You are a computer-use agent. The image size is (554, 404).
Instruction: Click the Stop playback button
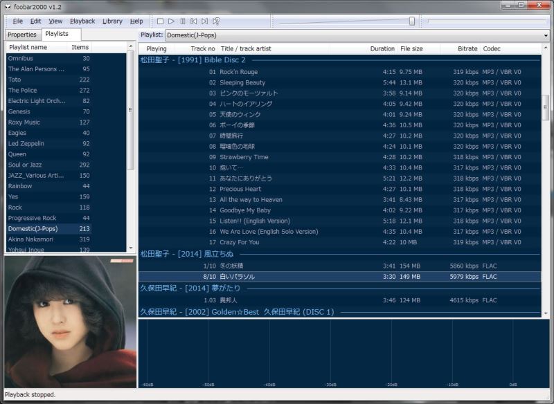pos(160,21)
